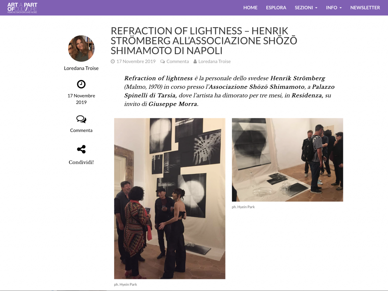Click the Art A Part Of Culture logo
388x291 pixels.
(x=22, y=8)
